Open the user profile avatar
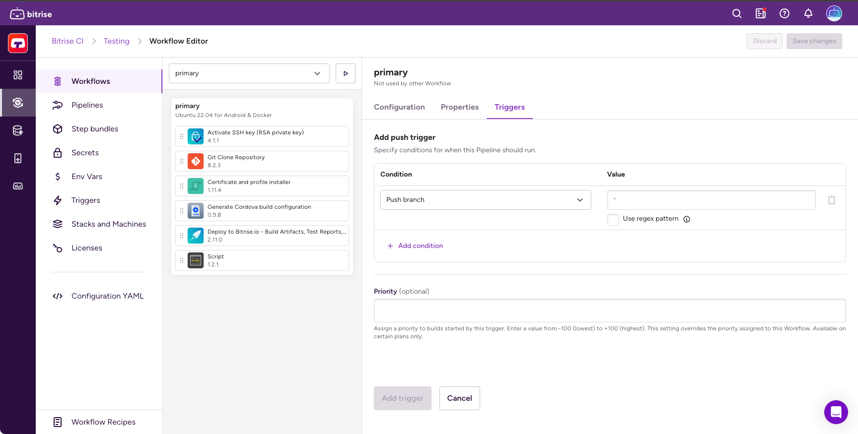This screenshot has height=434, width=858. [x=834, y=14]
